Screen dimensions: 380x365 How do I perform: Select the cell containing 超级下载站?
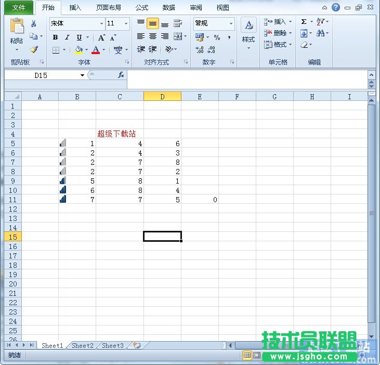120,134
